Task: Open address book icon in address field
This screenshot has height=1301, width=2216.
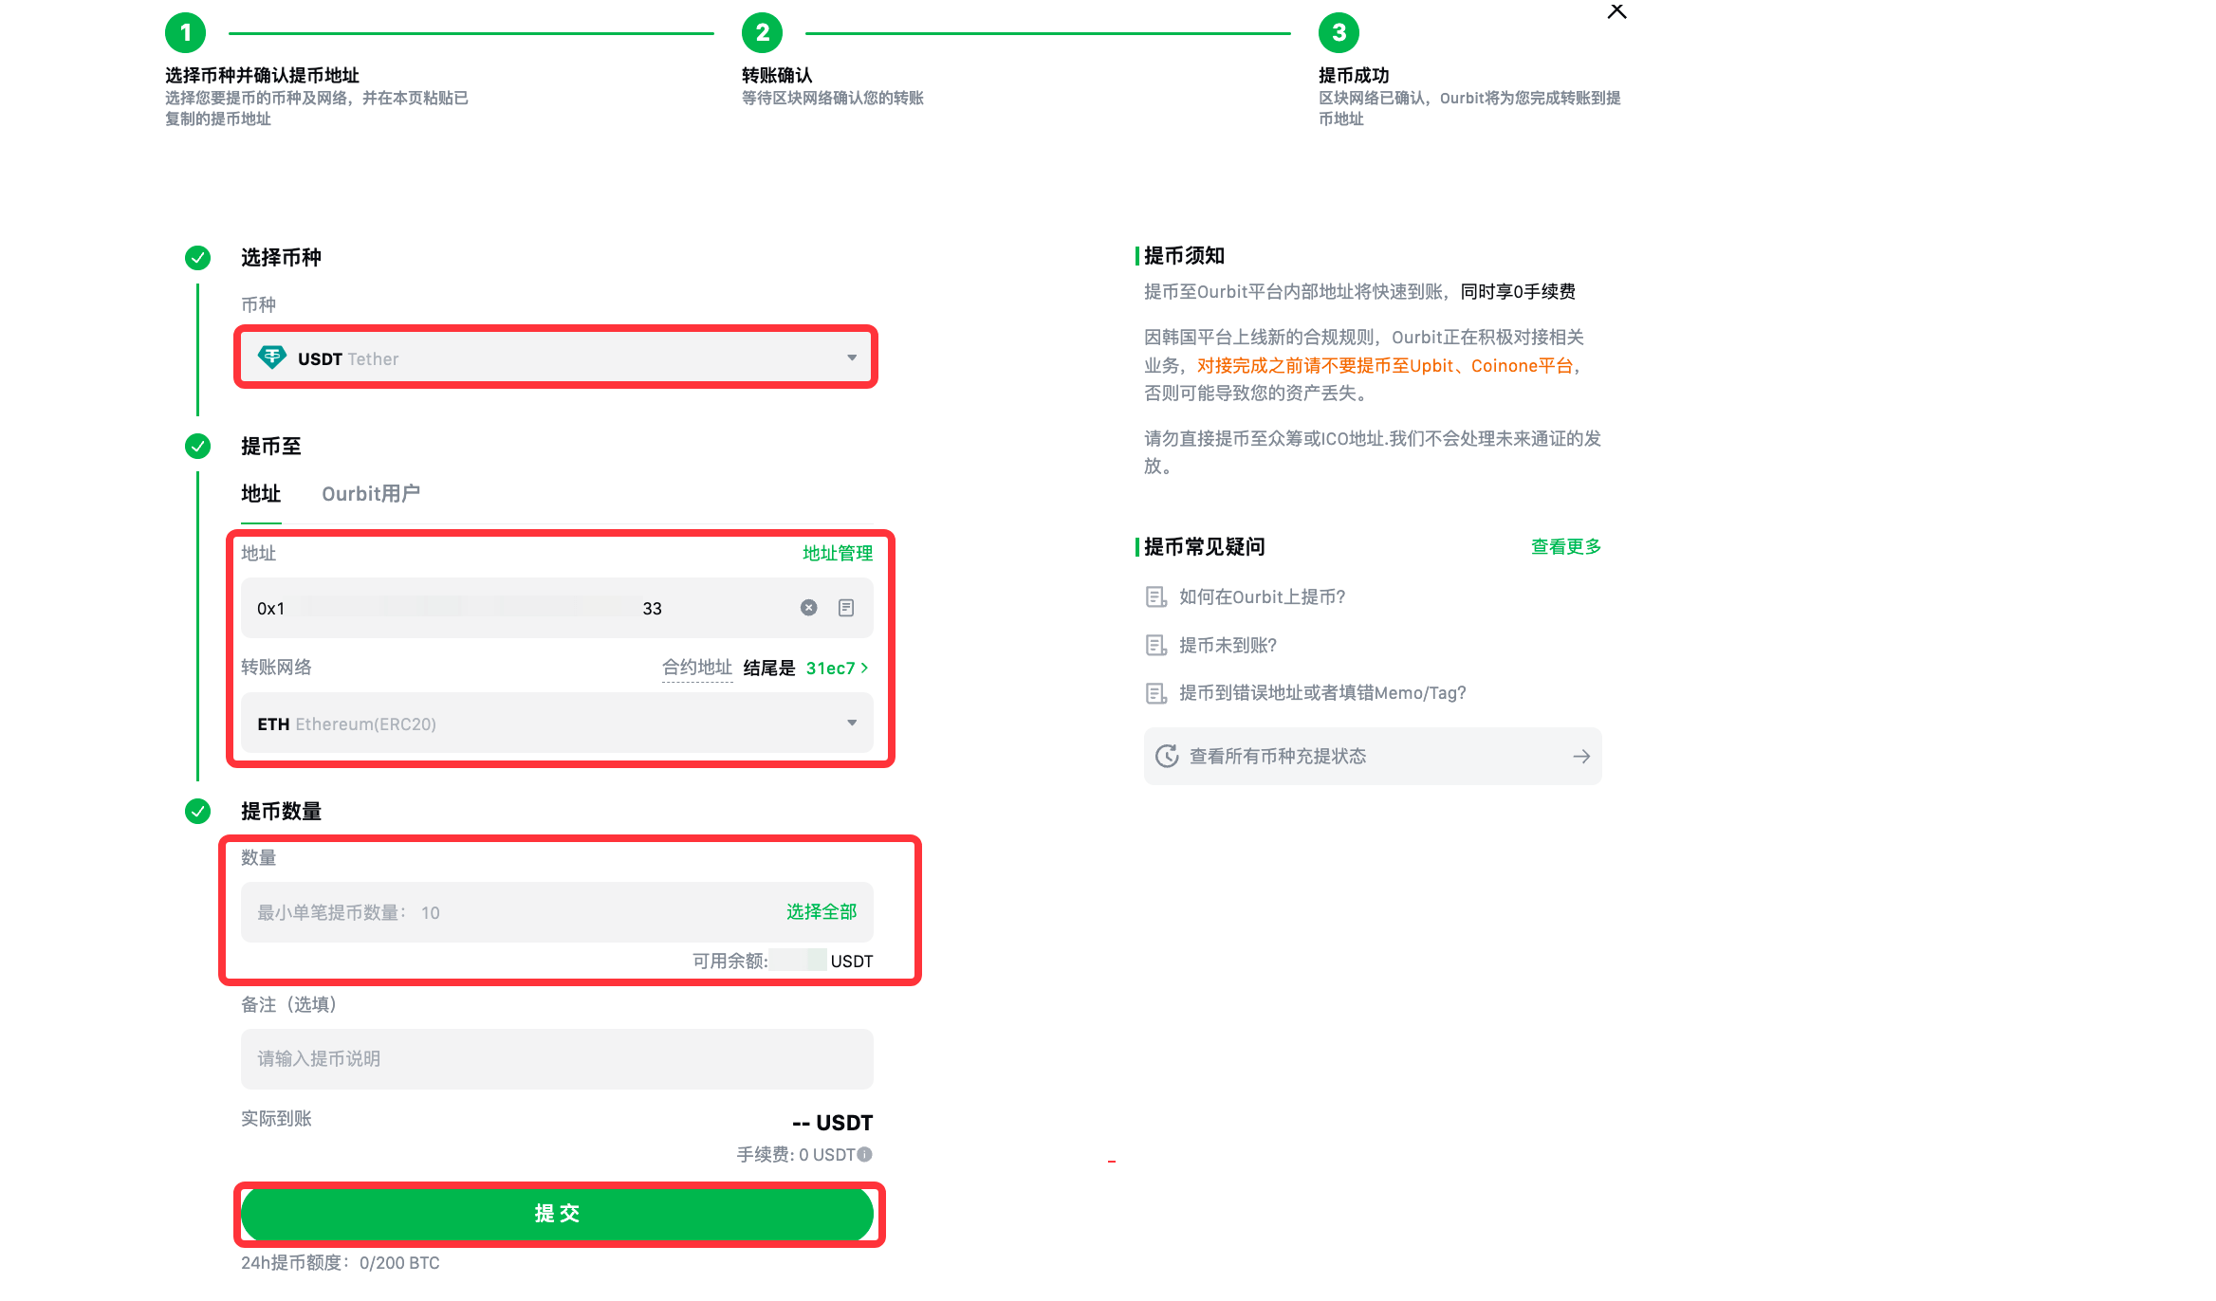Action: pos(846,608)
